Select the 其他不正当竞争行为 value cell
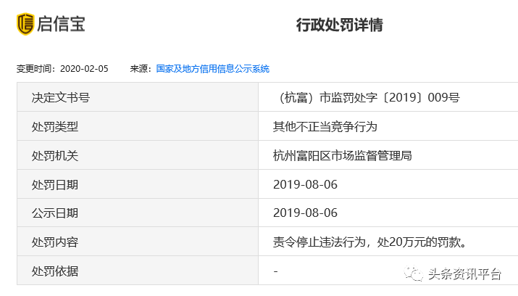The height and width of the screenshot is (296, 518). (325, 126)
